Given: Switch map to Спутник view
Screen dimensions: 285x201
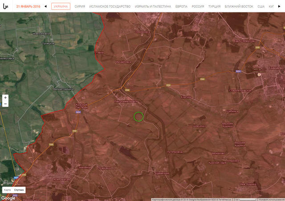Looking at the screenshot, I should (x=19, y=190).
